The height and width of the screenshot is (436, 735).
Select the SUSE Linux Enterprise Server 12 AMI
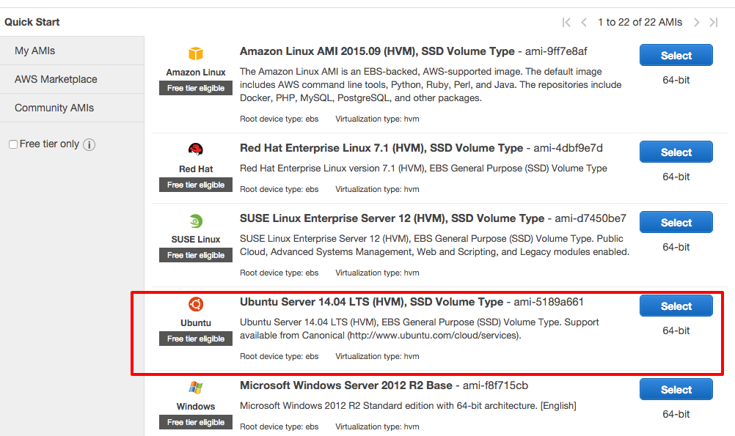(x=676, y=223)
